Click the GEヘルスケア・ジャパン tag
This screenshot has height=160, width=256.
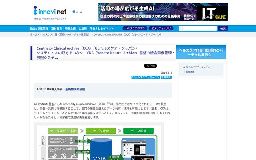pyautogui.click(x=146, y=77)
